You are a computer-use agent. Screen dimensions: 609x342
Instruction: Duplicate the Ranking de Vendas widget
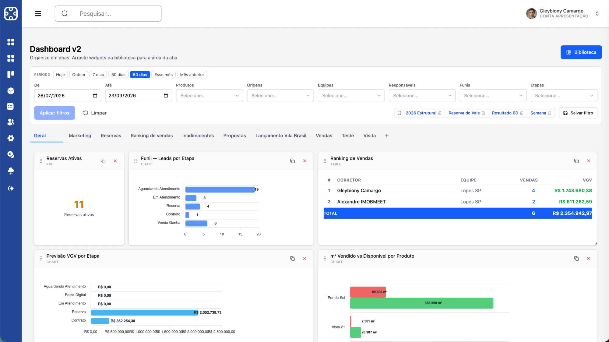pyautogui.click(x=576, y=161)
